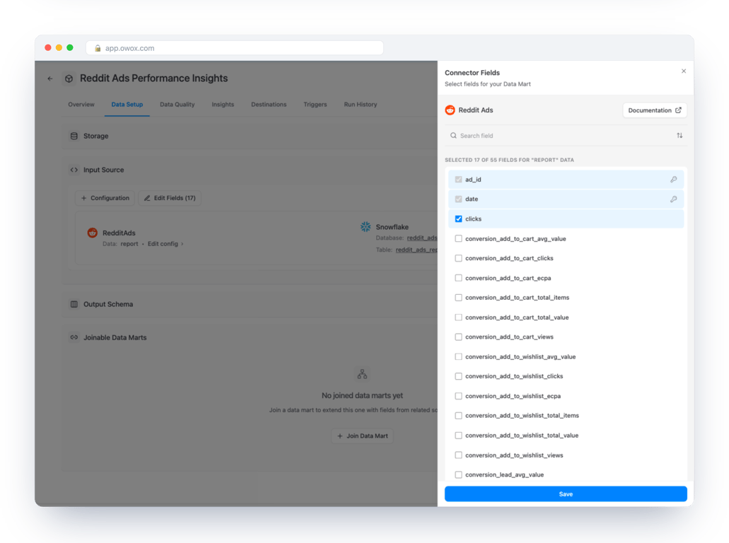The image size is (729, 543).
Task: Click the locked date checkbox
Action: [458, 199]
